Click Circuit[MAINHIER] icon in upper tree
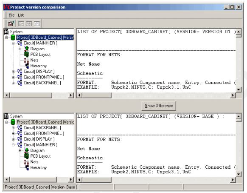247x193 pixels. coord(20,43)
